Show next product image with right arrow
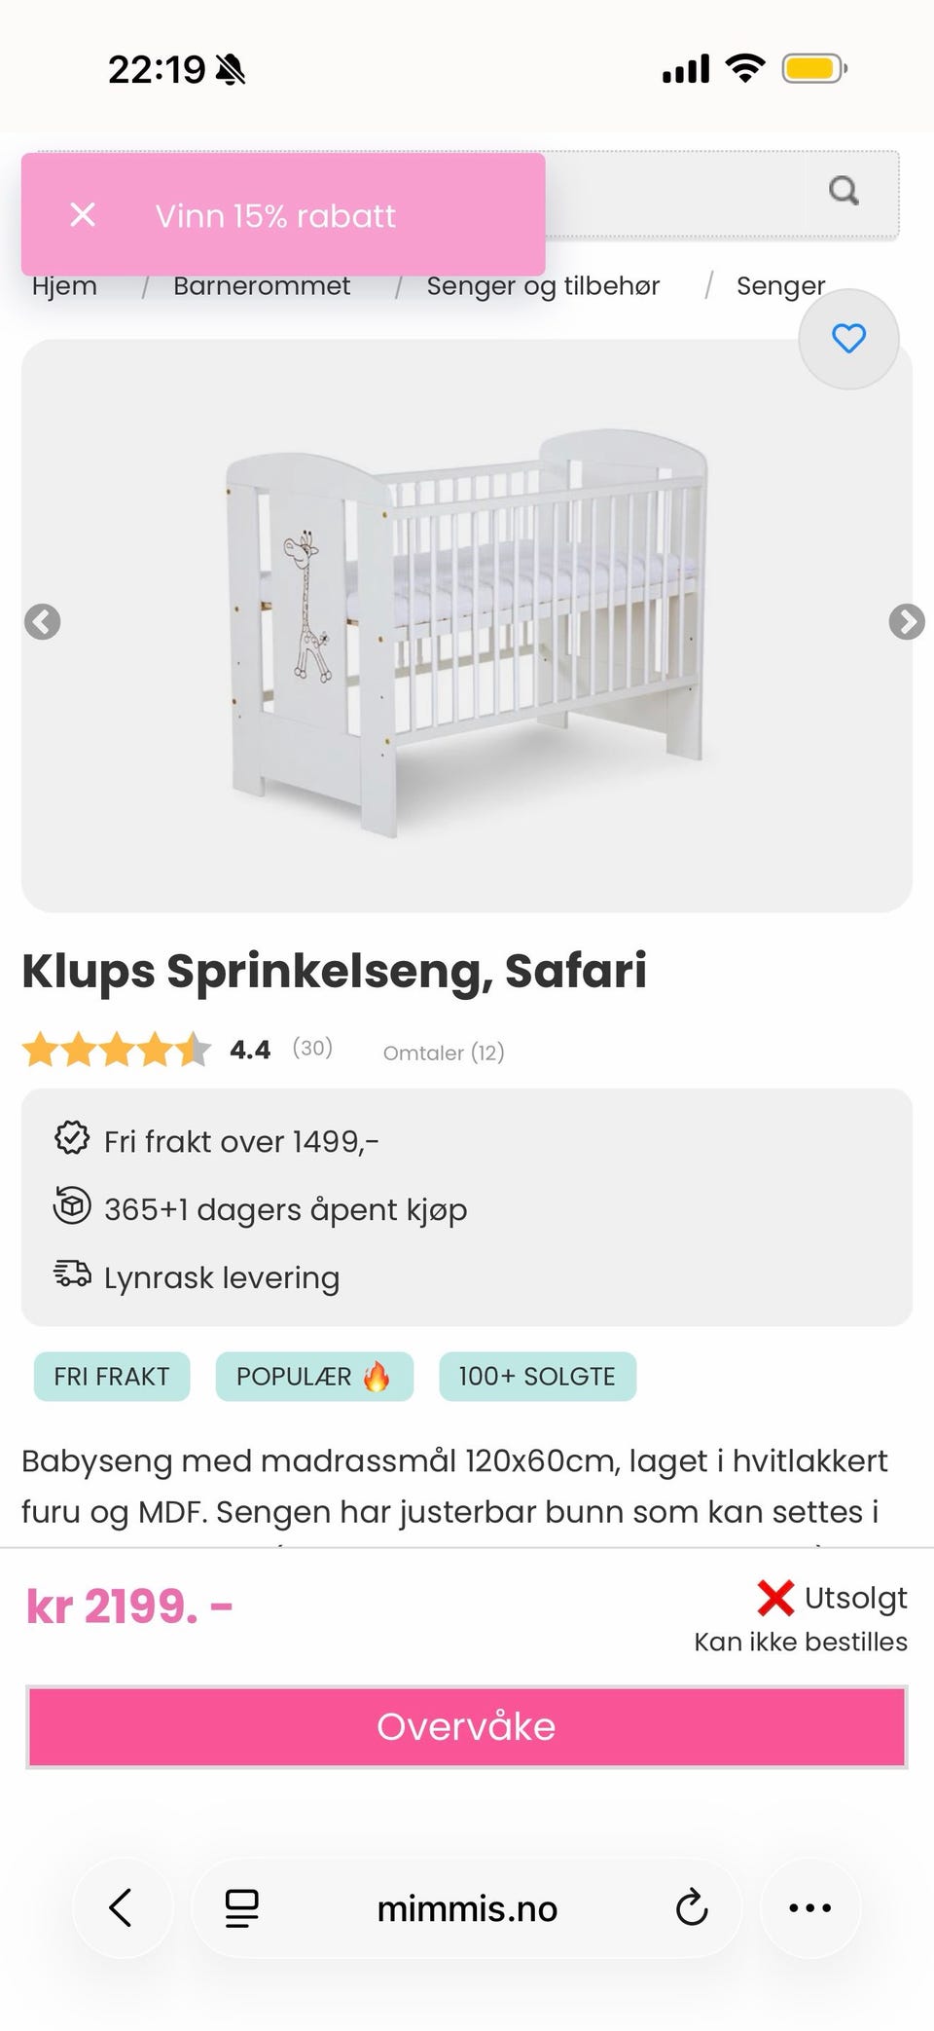Image resolution: width=934 pixels, height=2031 pixels. click(906, 621)
